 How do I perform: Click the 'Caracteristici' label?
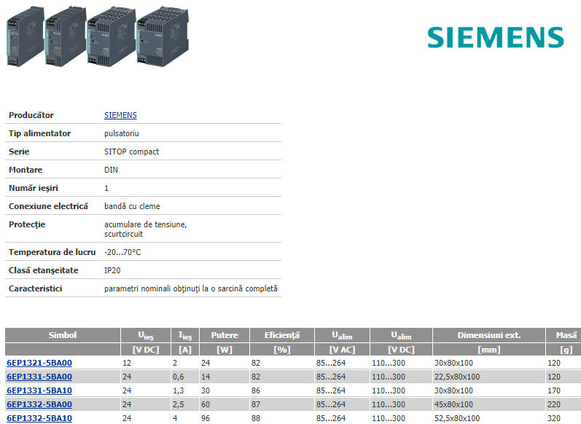point(35,288)
